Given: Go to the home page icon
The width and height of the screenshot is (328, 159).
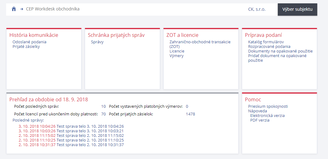Looking at the screenshot, I should pyautogui.click(x=14, y=9).
